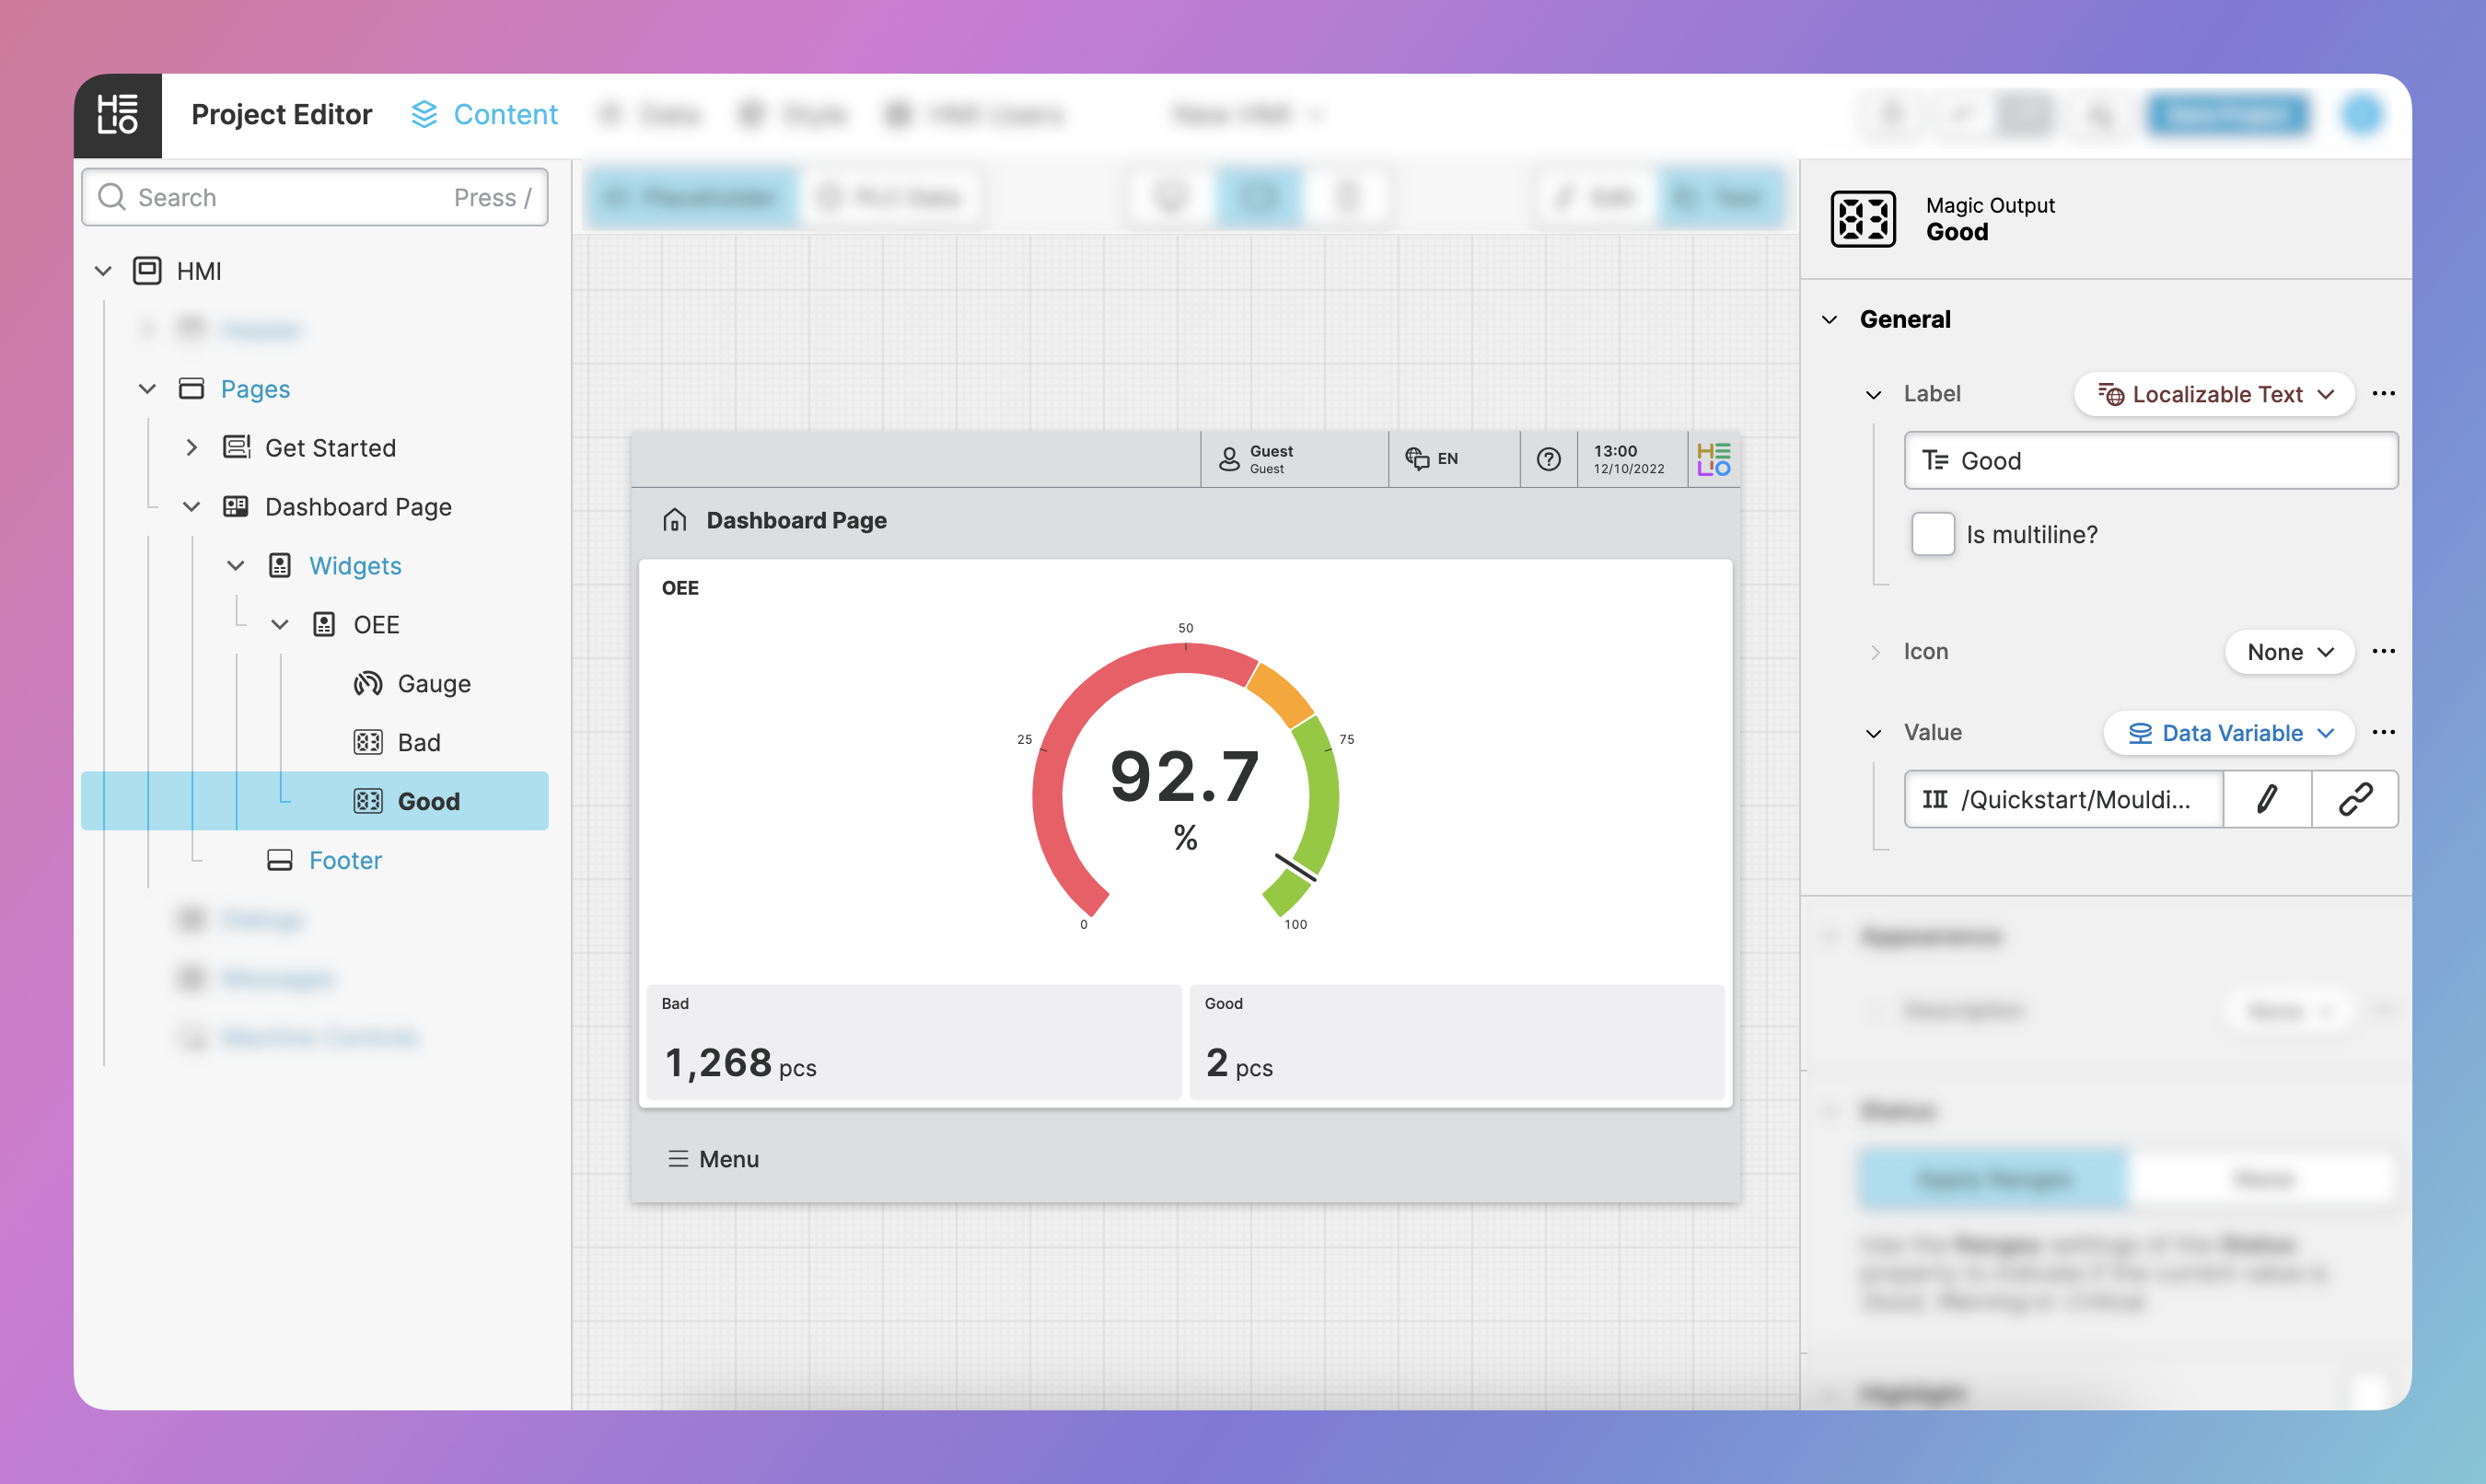Click the pencil edit icon for Value

point(2266,799)
